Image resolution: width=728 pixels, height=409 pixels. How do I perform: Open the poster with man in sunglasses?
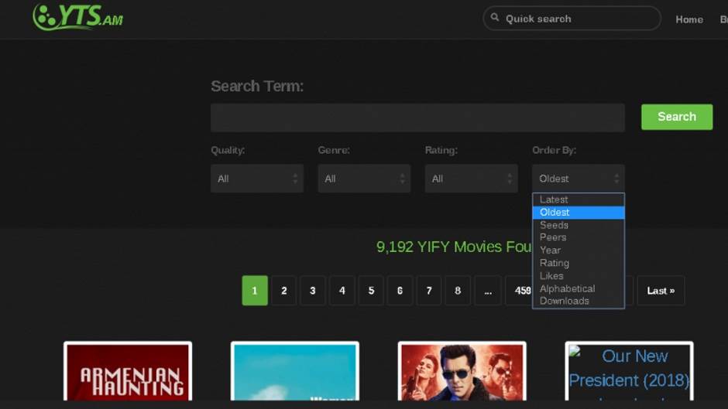(462, 371)
